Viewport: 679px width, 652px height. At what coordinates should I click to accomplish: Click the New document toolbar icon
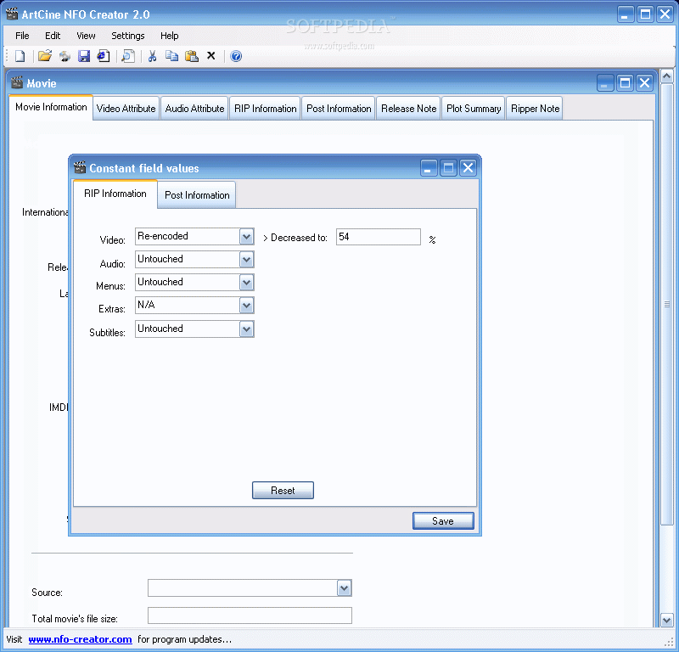click(x=20, y=56)
